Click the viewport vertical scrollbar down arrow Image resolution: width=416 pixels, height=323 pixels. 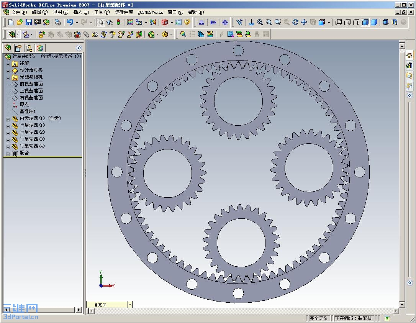(x=402, y=305)
